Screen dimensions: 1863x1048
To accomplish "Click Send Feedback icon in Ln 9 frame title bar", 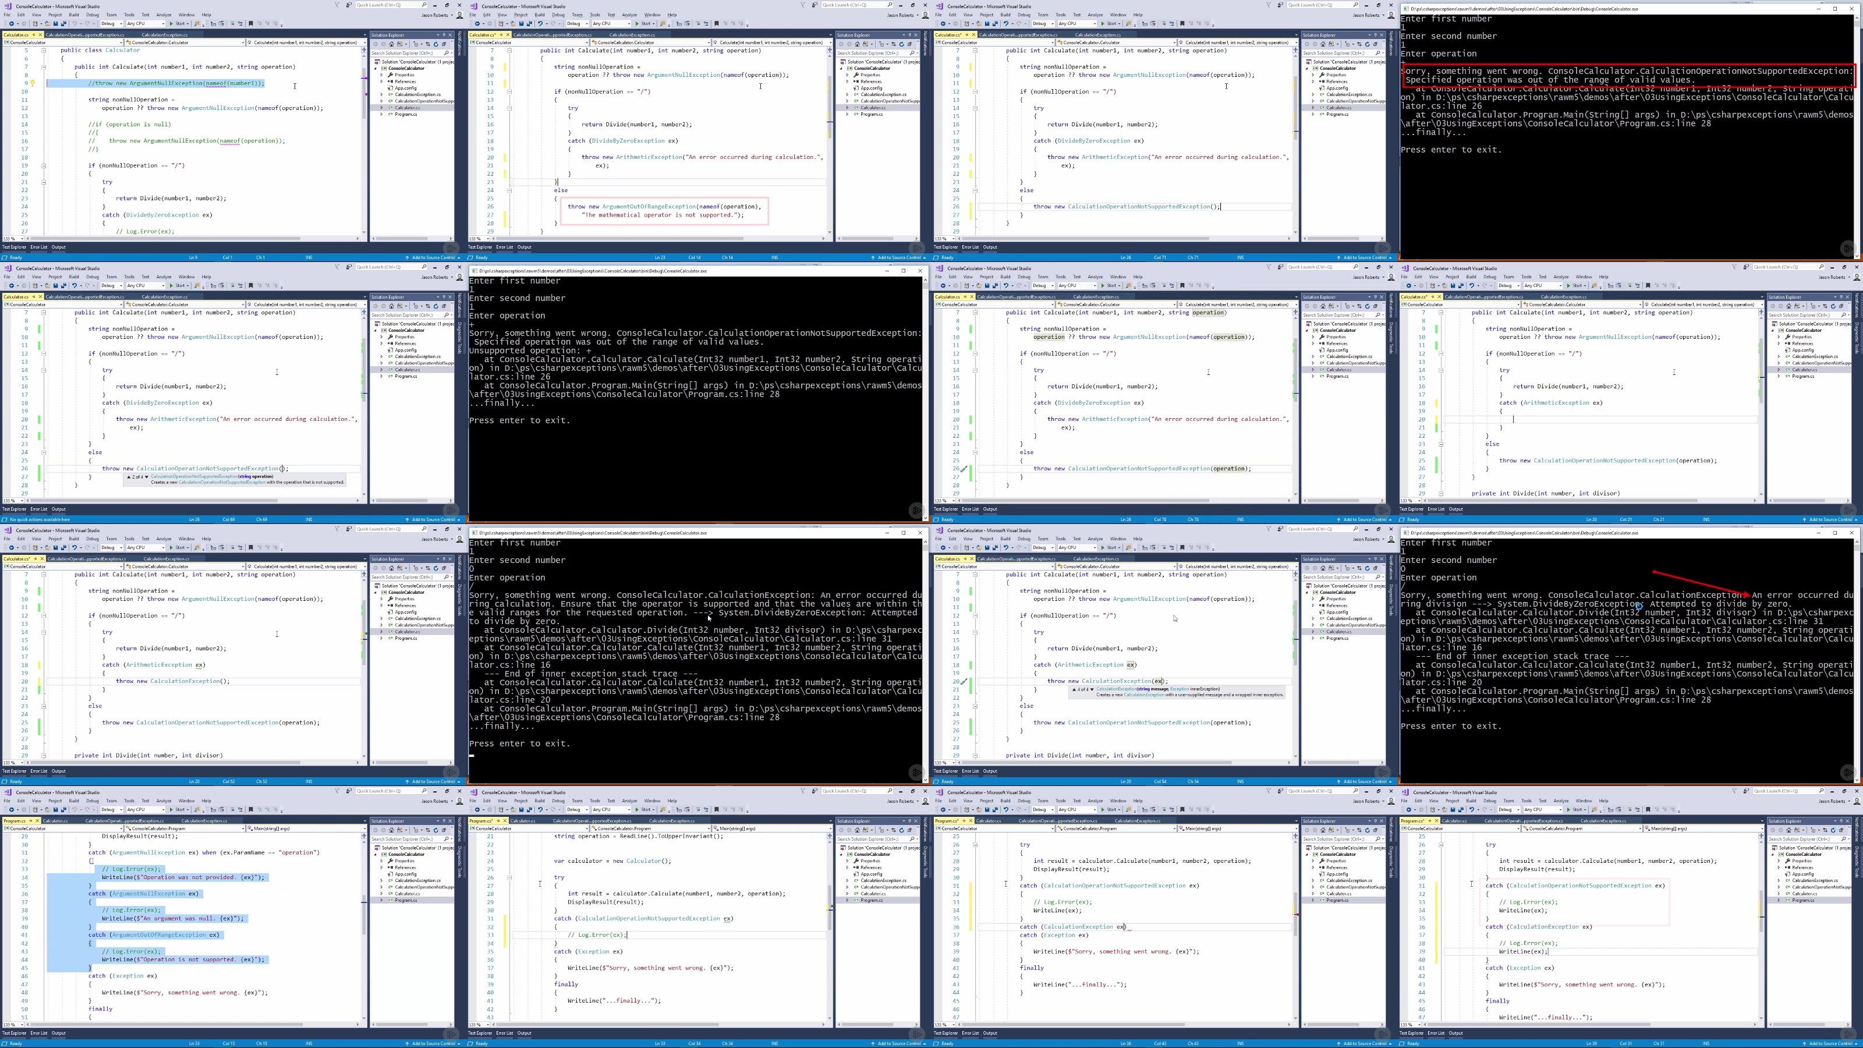I will (x=349, y=5).
